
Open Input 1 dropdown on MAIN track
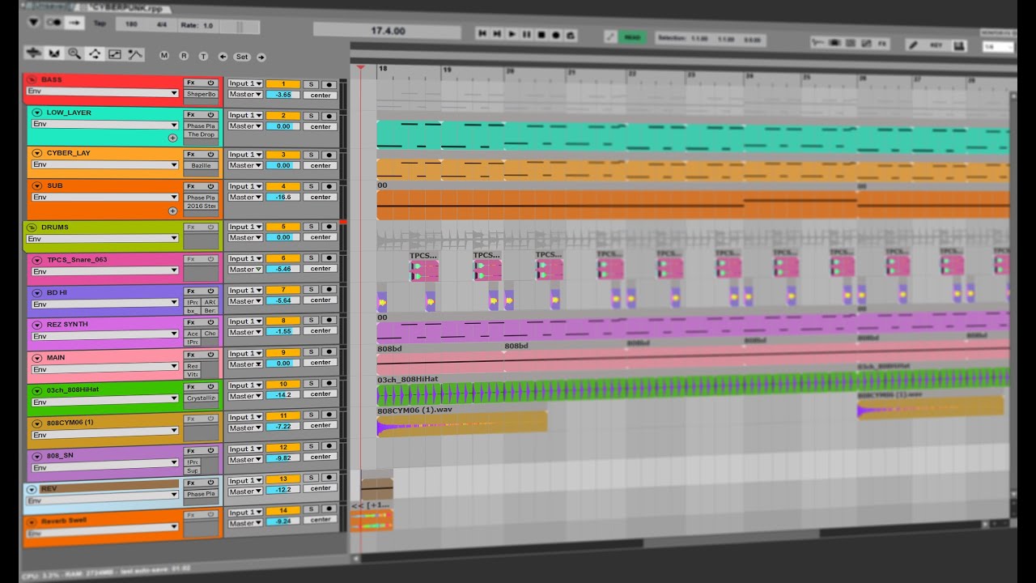click(x=244, y=353)
